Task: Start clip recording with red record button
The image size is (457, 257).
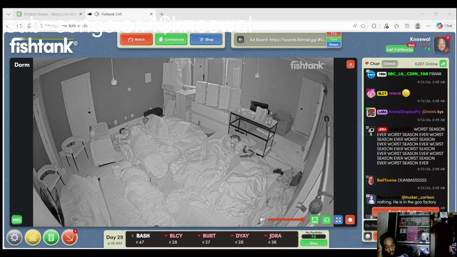Action: pyautogui.click(x=350, y=220)
